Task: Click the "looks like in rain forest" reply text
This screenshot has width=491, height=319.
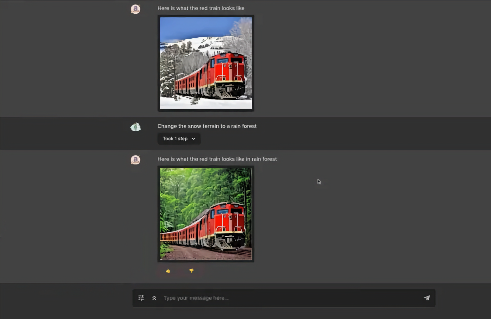Action: [249, 159]
